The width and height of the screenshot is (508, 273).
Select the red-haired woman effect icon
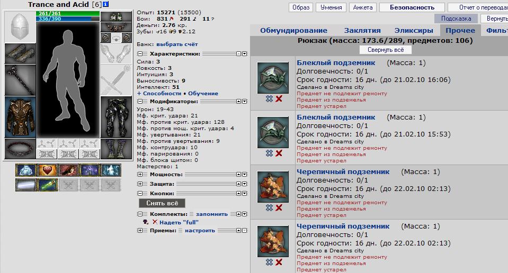coord(68,170)
